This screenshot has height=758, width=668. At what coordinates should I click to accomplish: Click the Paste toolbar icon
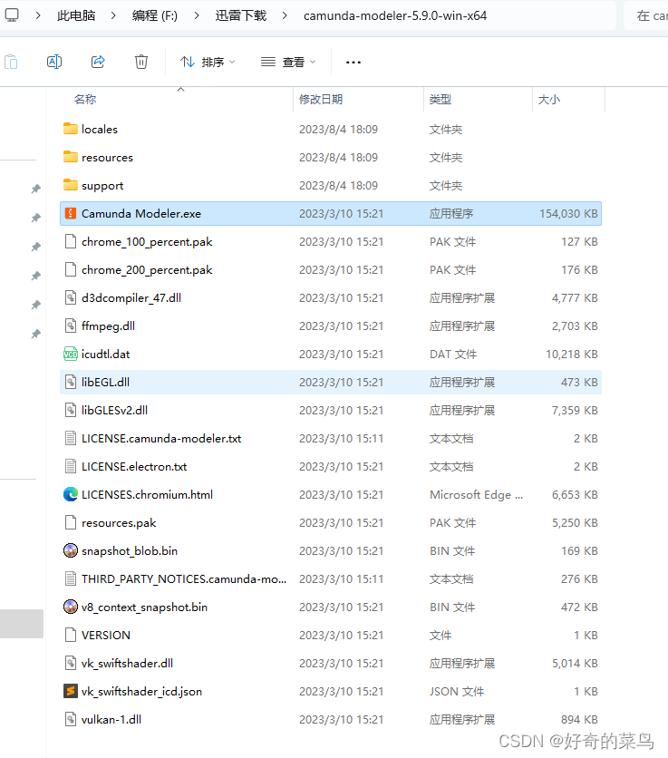coord(11,62)
